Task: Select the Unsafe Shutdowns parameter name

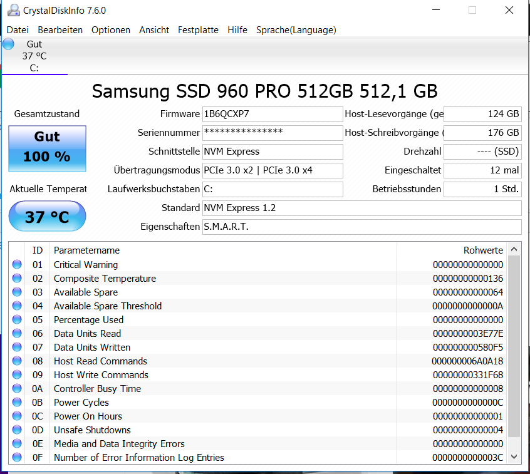Action: click(92, 430)
